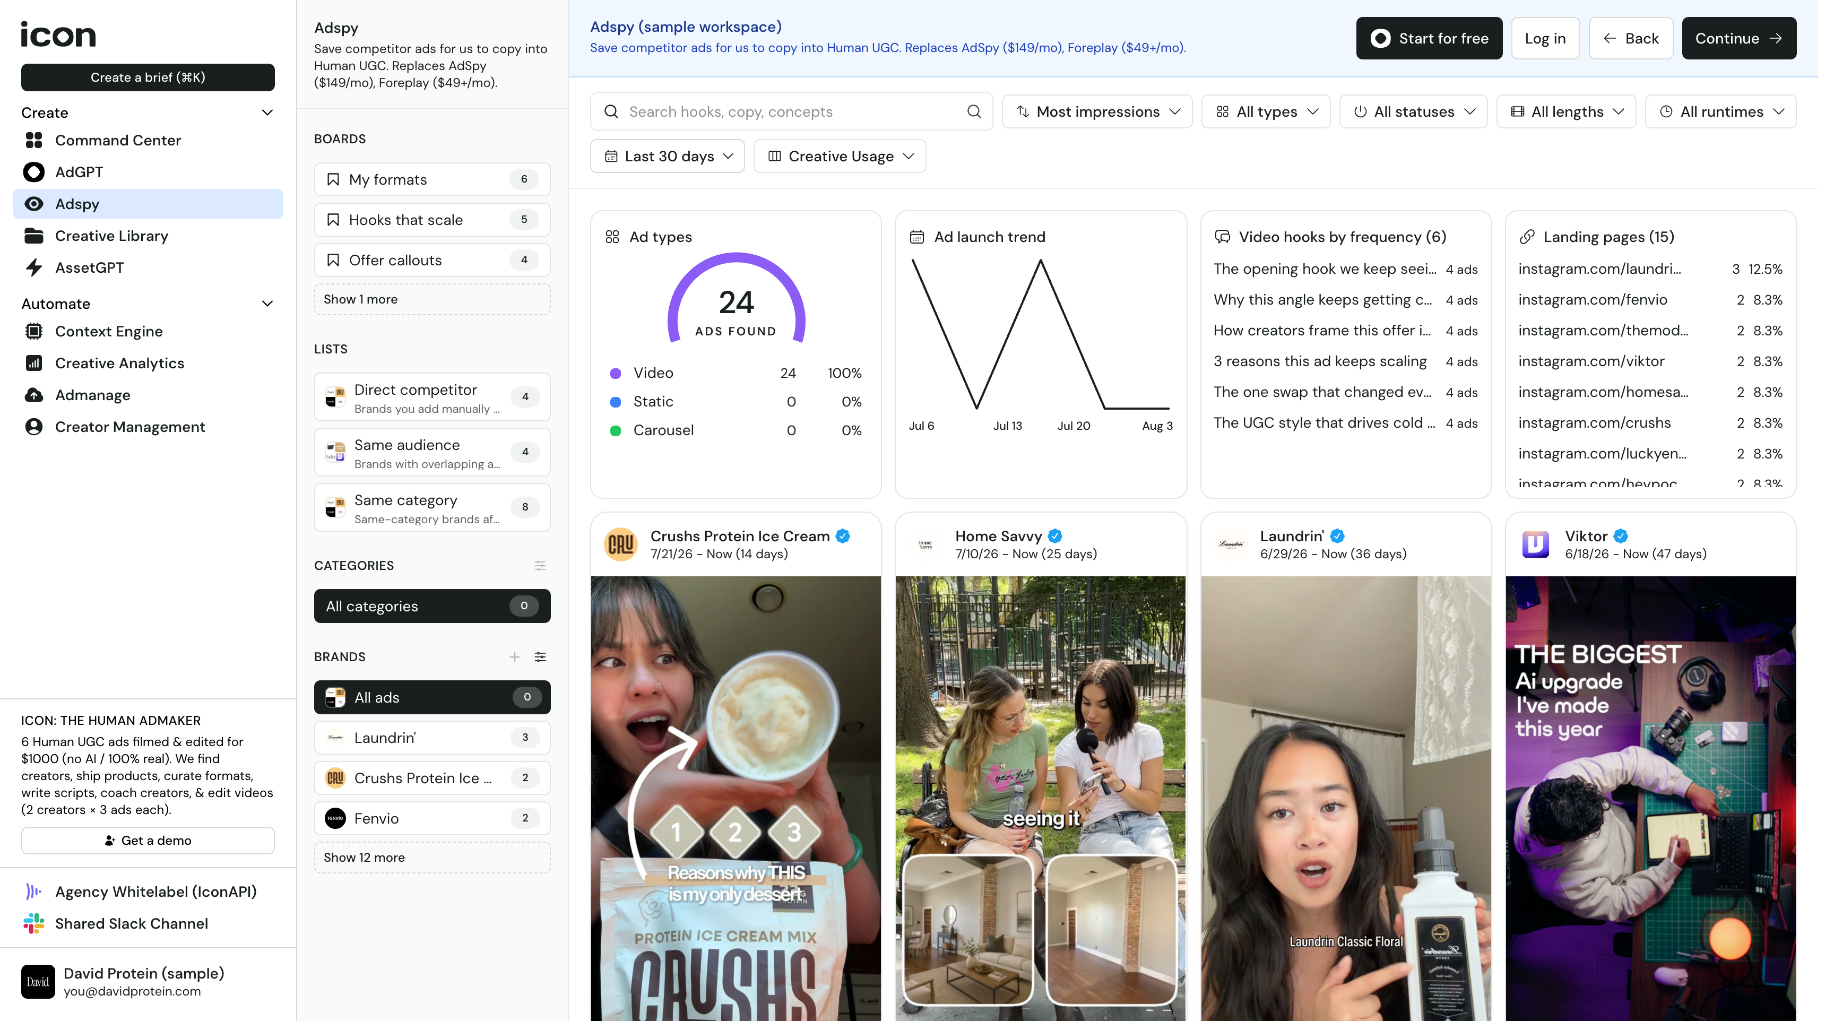Click the David Protein account avatar
Image resolution: width=1834 pixels, height=1021 pixels.
38,982
